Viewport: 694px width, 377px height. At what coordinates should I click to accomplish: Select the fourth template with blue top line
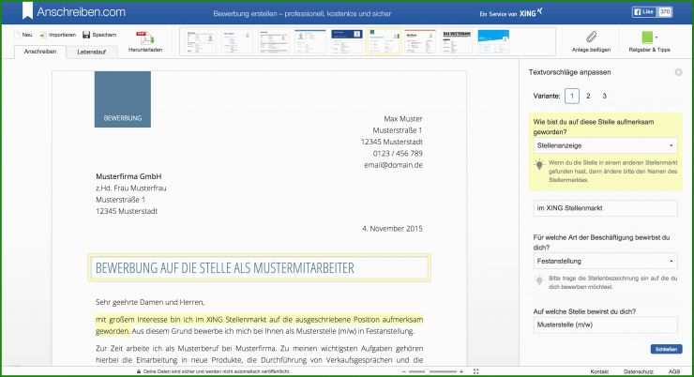pos(309,41)
